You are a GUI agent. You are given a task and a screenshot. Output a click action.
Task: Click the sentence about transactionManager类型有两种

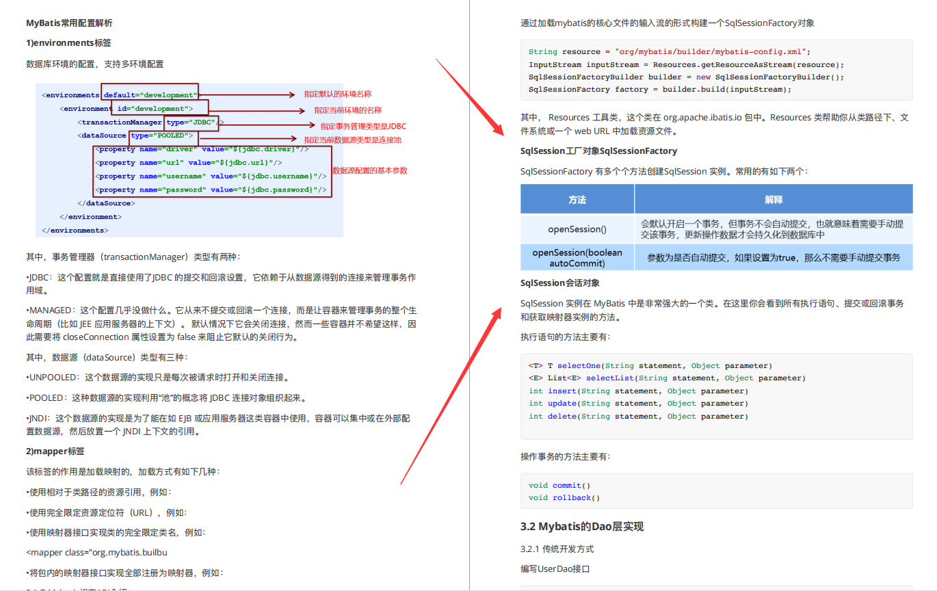pos(133,257)
